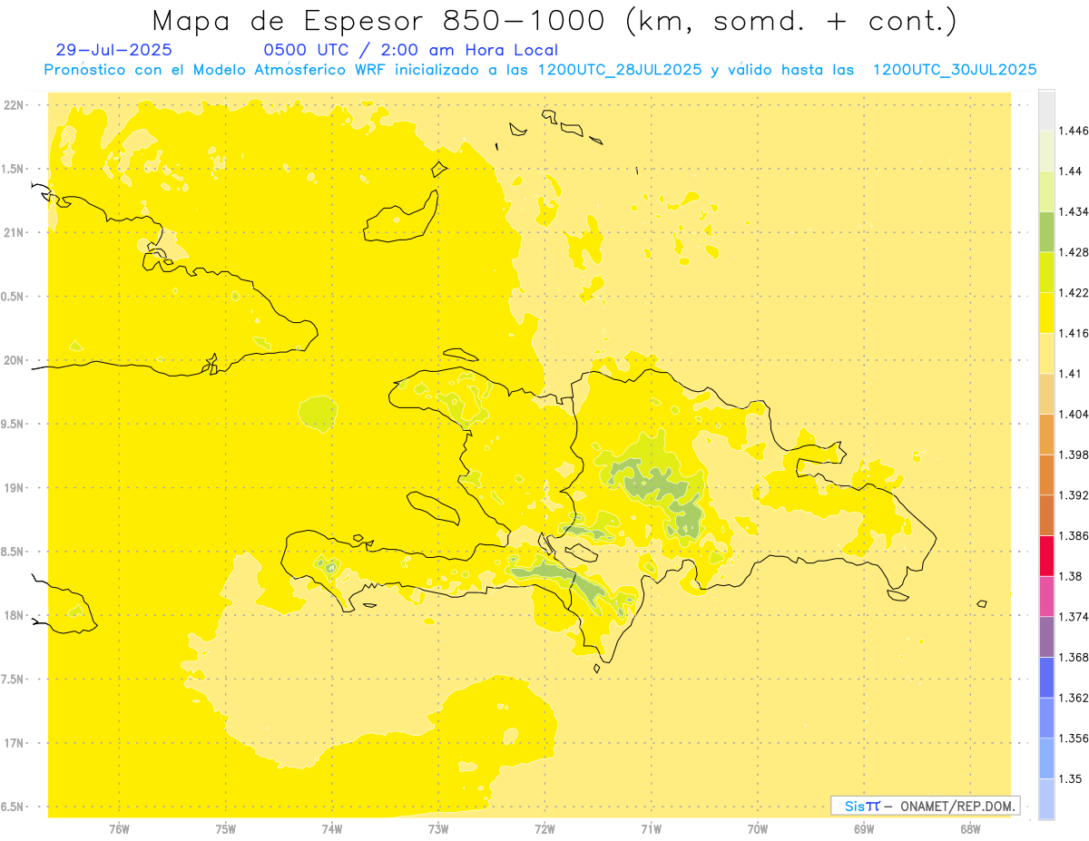Click the latitude axis label "20N"
This screenshot has width=1089, height=841.
pos(15,360)
